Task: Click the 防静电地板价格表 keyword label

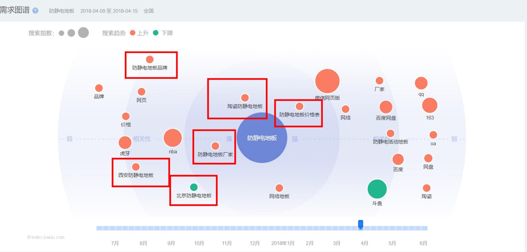Action: [300, 115]
